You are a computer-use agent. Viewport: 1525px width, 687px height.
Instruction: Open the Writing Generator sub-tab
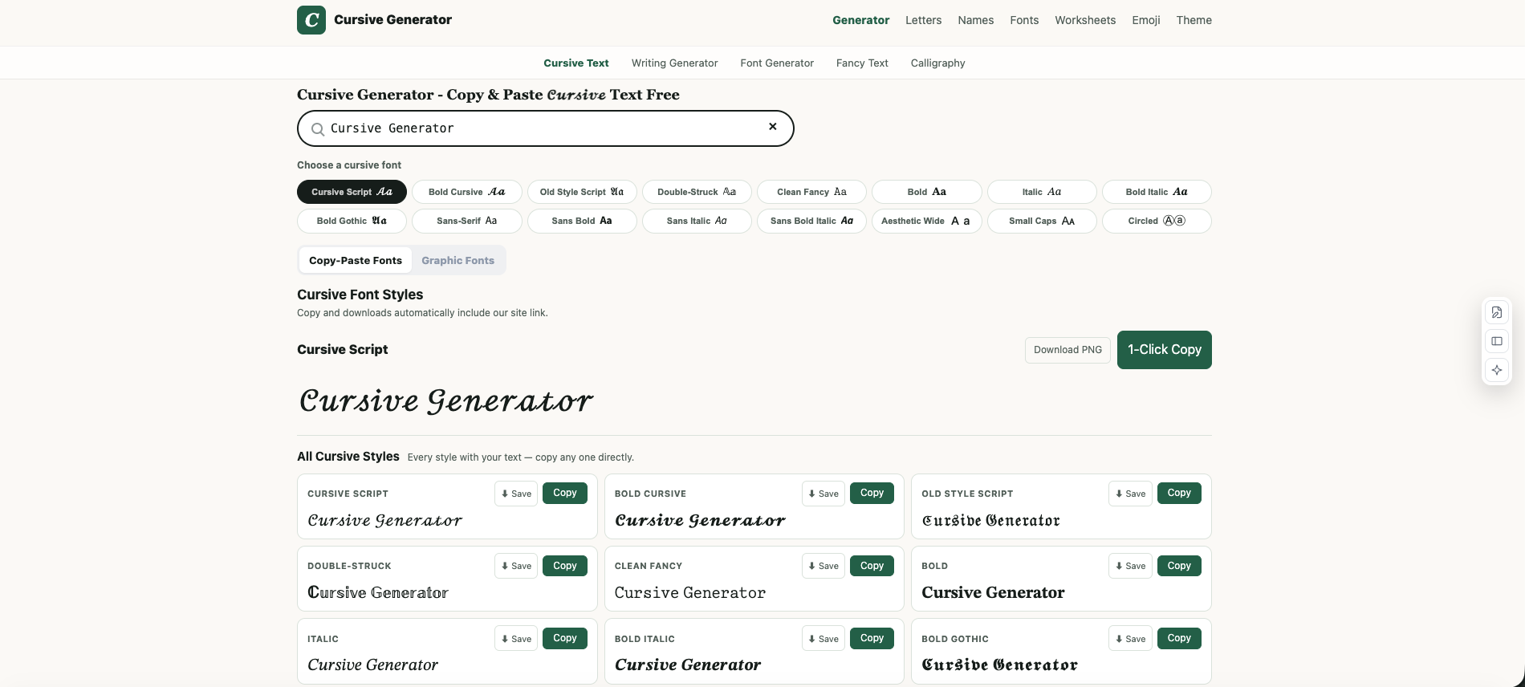(x=674, y=63)
